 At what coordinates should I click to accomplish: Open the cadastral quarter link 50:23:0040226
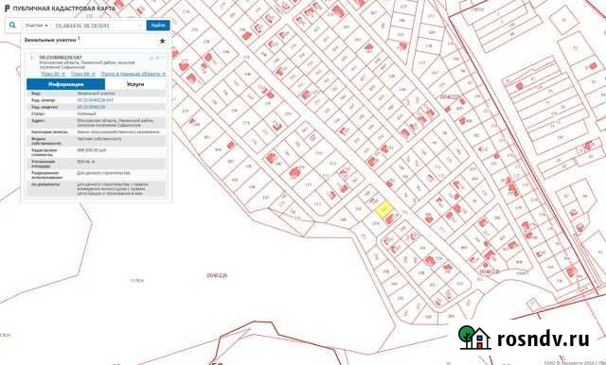pos(91,107)
